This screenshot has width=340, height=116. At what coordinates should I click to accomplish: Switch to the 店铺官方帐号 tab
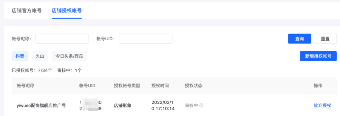27,10
